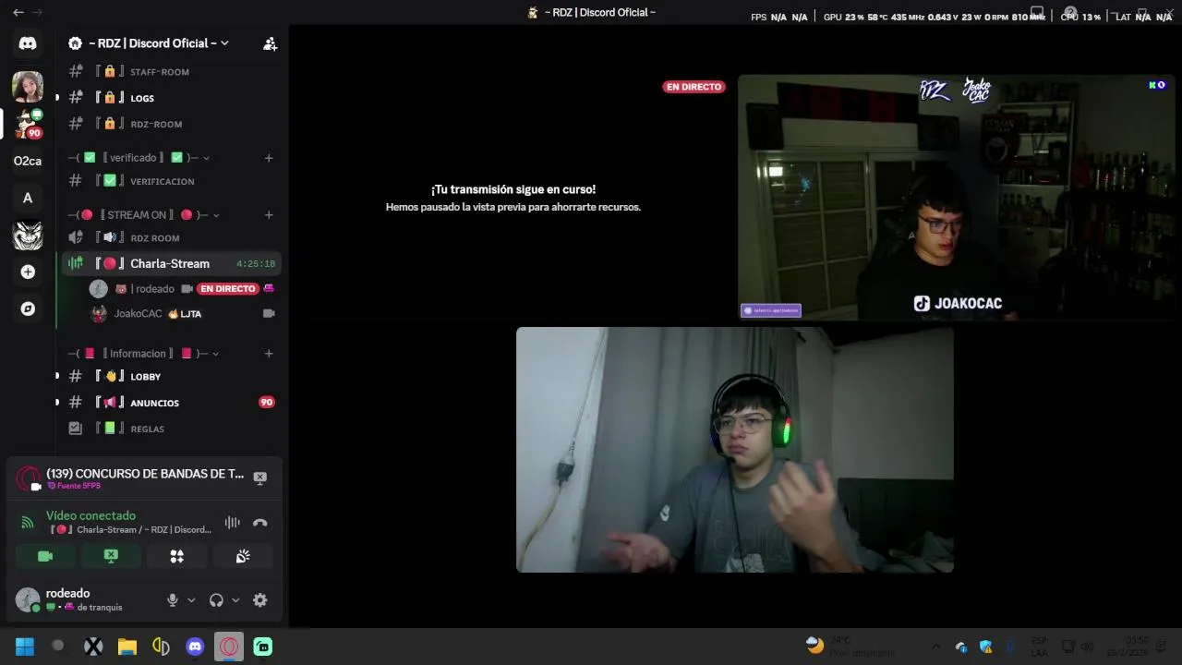The height and width of the screenshot is (665, 1182).
Task: Open rodeado's webcam video tile
Action: coord(735,450)
